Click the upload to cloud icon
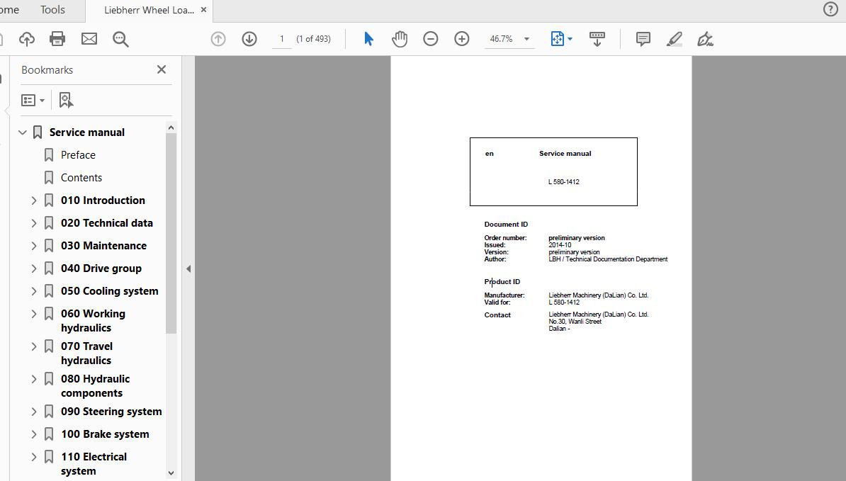Screen dimensions: 846x481 pos(26,39)
